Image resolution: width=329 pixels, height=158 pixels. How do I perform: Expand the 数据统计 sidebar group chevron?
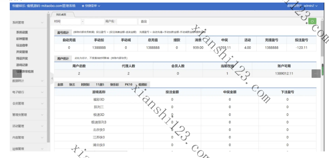pyautogui.click(x=42, y=81)
